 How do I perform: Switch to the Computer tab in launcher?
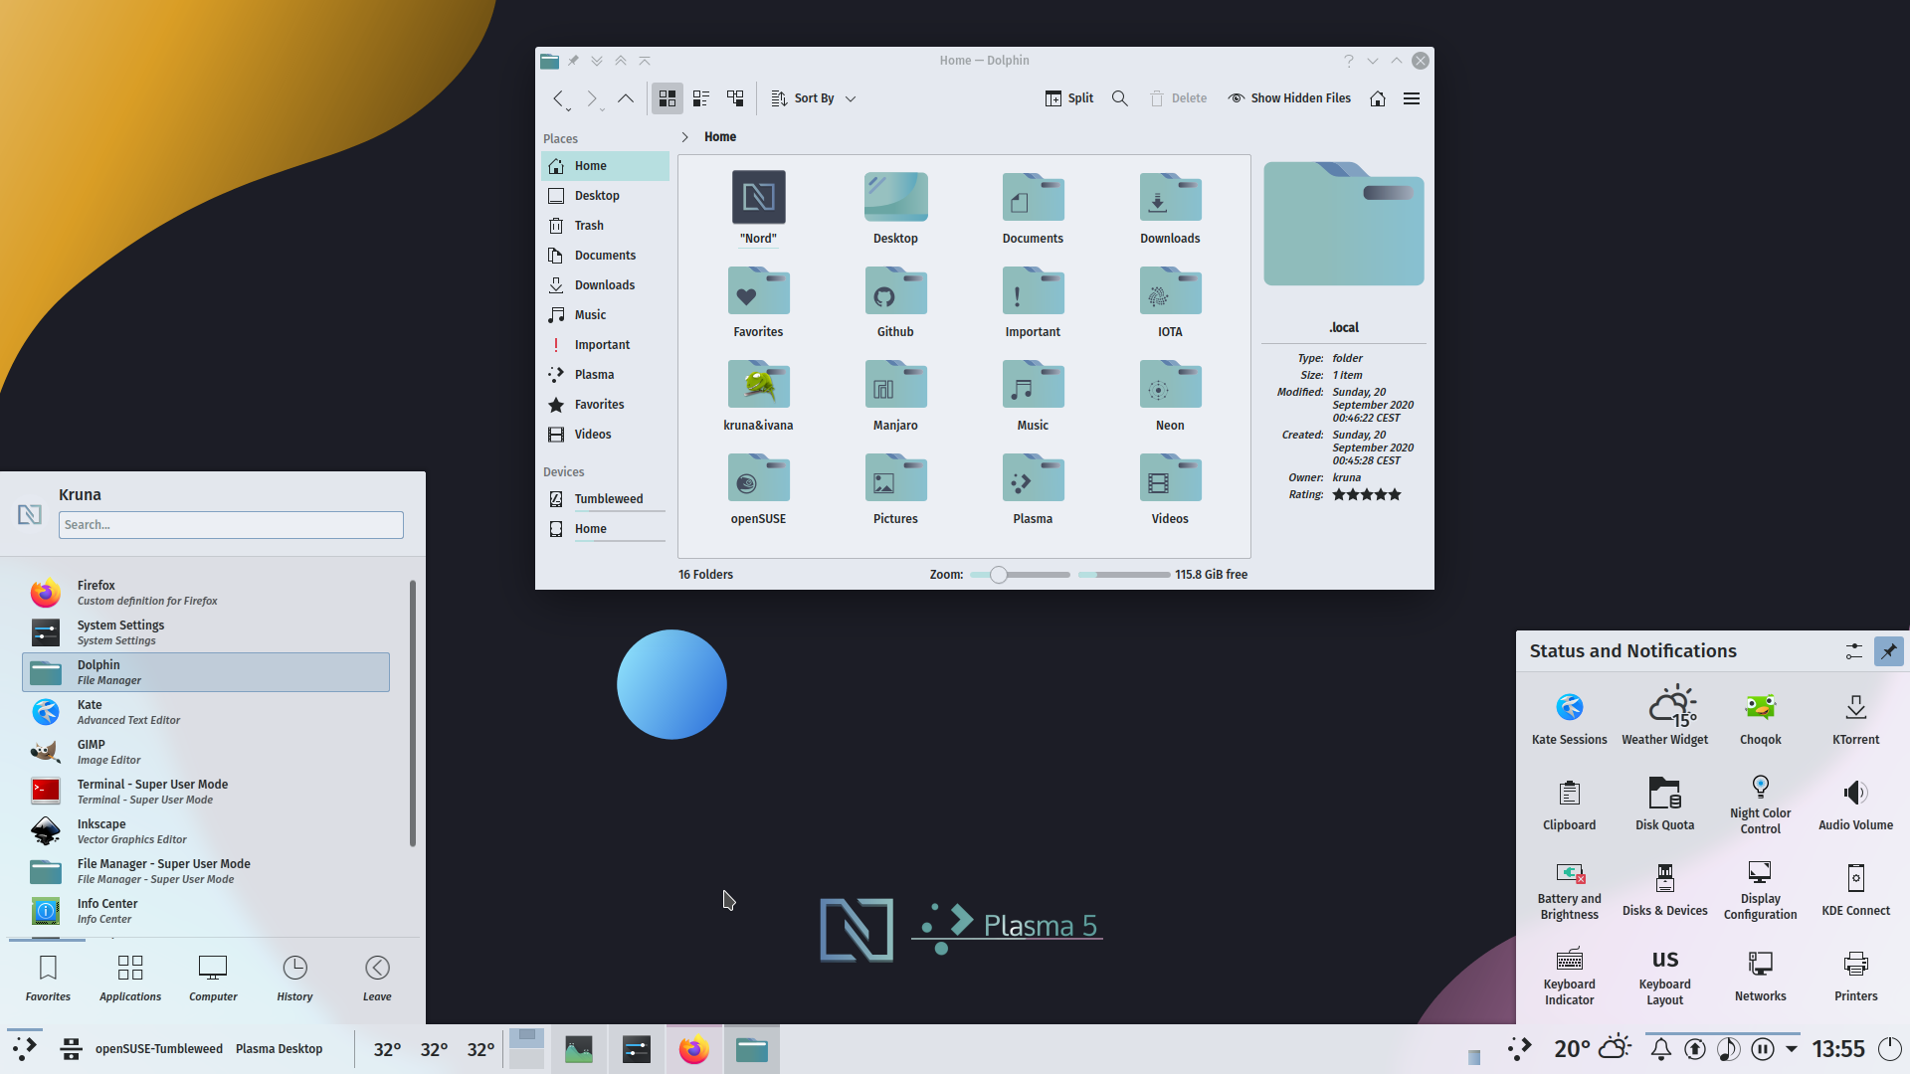213,979
